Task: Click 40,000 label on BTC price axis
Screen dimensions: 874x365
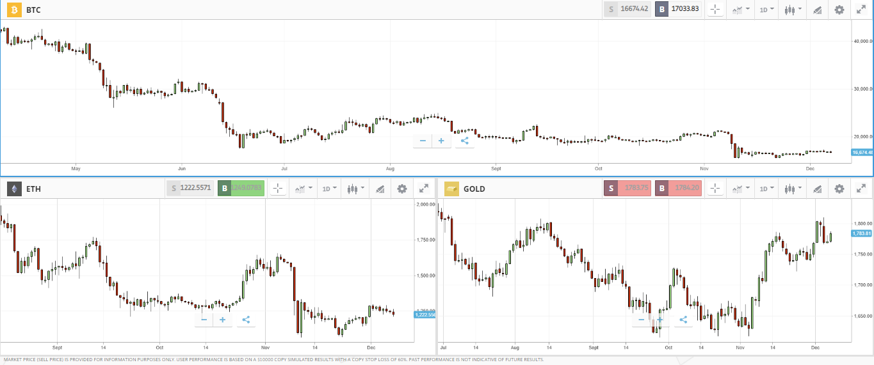Action: coord(863,41)
